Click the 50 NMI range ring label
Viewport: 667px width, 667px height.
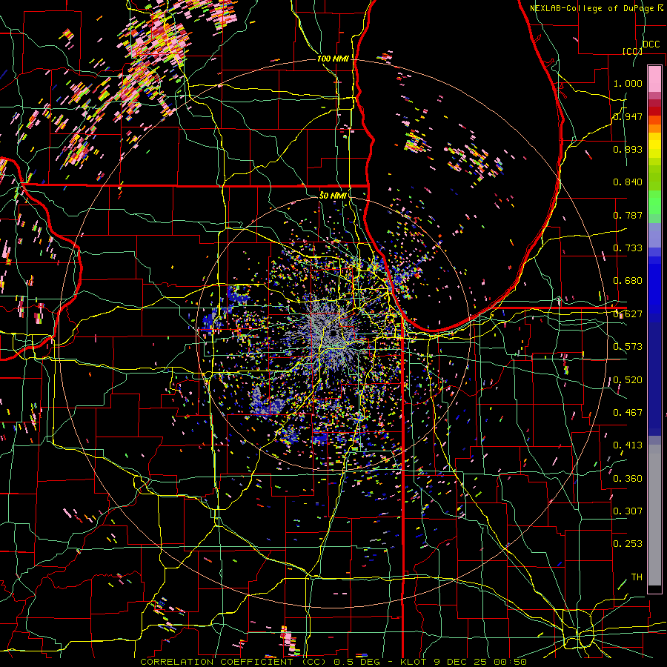(x=333, y=196)
